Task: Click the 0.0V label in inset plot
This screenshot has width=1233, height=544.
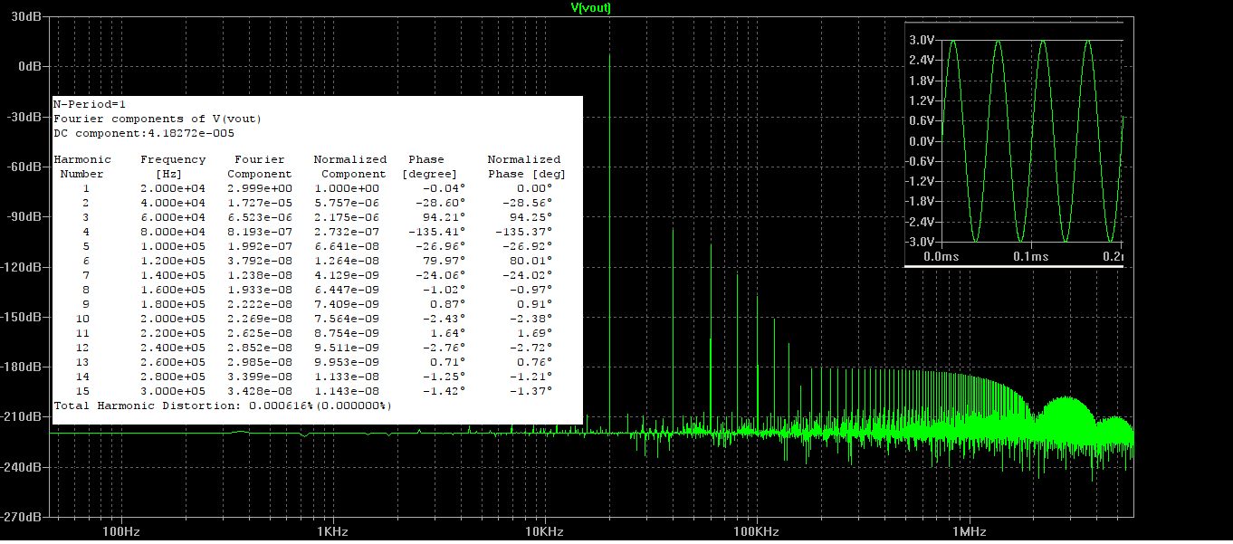Action: 922,141
